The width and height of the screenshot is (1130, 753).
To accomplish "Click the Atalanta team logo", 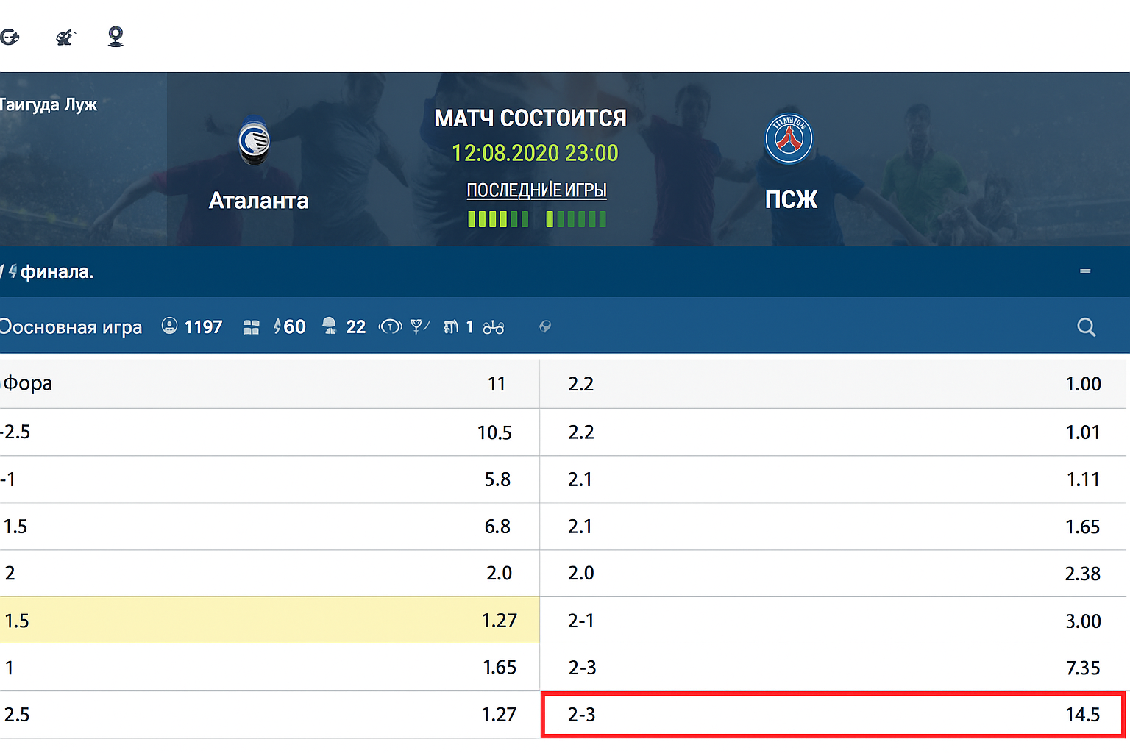I will click(x=255, y=141).
